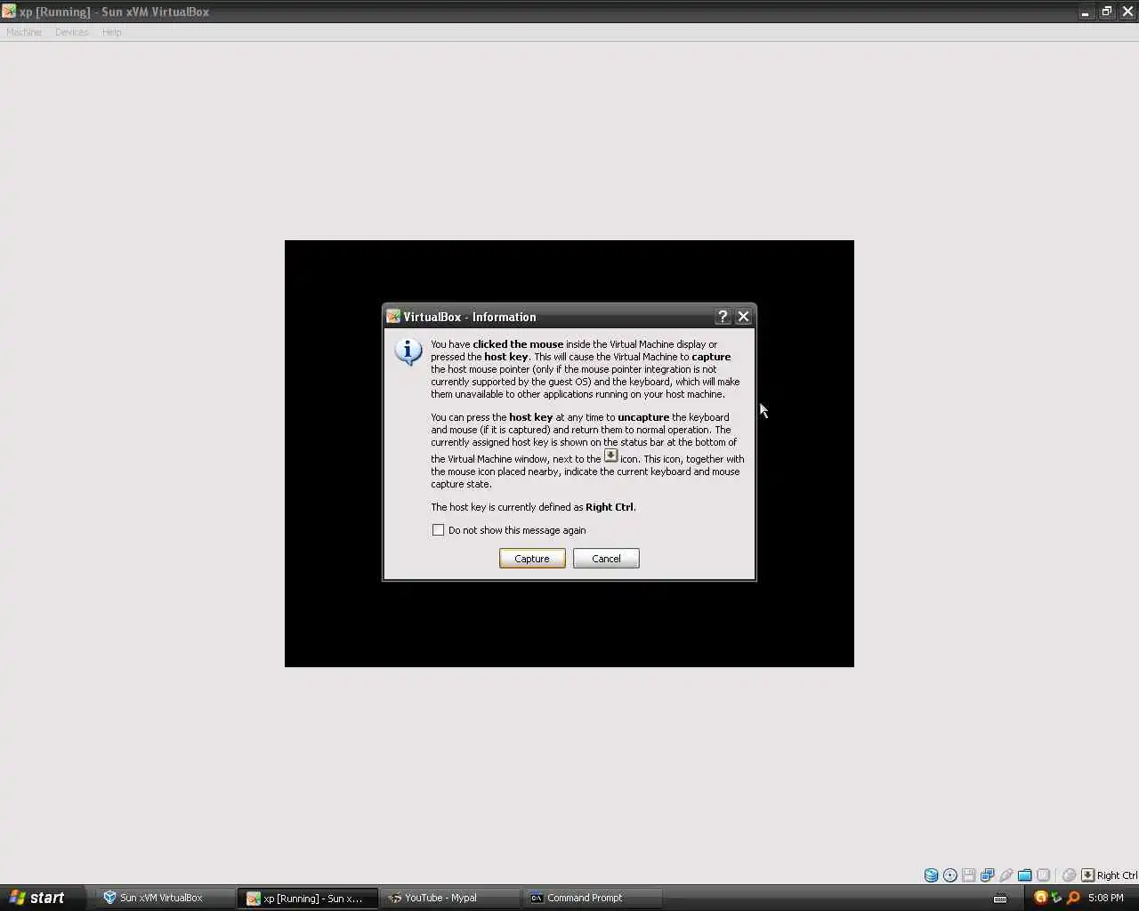Click the 'Right Ctrl' host key text in dialog
This screenshot has height=911, width=1139.
(x=610, y=507)
